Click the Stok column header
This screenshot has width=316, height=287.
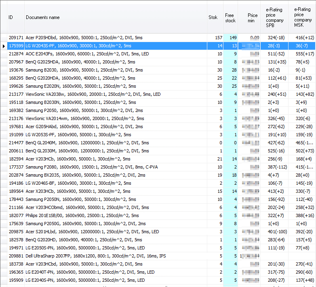click(215, 17)
